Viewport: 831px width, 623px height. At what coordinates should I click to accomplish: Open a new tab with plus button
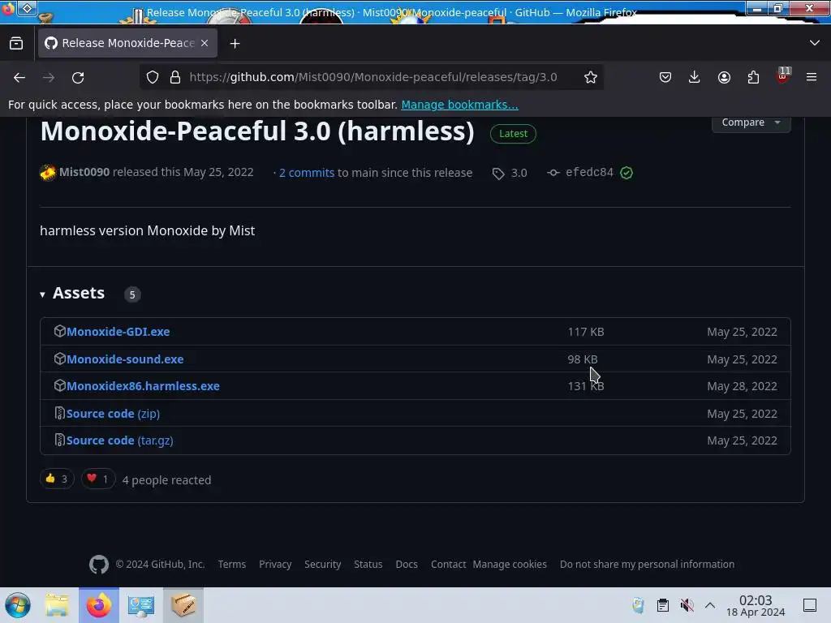coord(235,44)
